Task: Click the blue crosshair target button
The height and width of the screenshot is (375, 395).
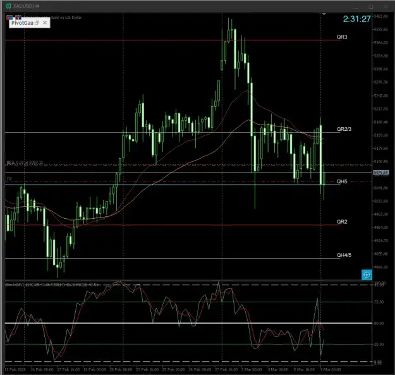Action: (367, 274)
